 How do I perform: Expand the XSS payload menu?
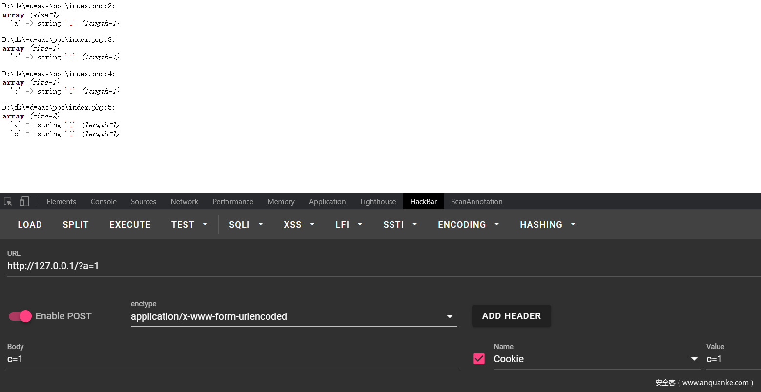click(299, 225)
